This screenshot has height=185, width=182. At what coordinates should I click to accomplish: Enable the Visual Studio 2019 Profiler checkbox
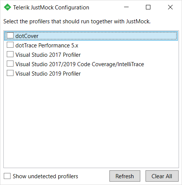tap(10, 73)
